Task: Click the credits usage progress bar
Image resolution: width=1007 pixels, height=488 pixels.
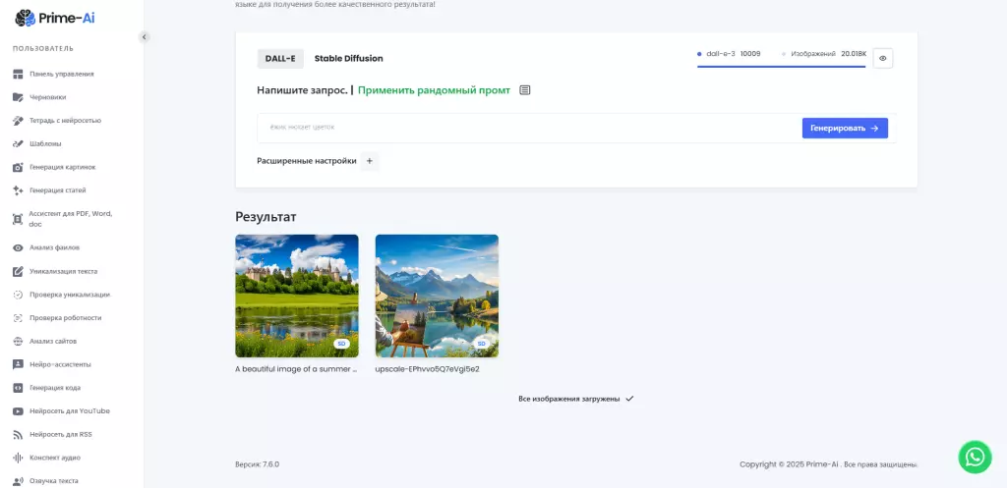Action: click(782, 66)
